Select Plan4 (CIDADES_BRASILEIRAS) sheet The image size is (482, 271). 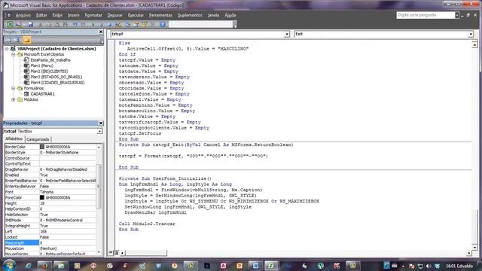pos(57,82)
